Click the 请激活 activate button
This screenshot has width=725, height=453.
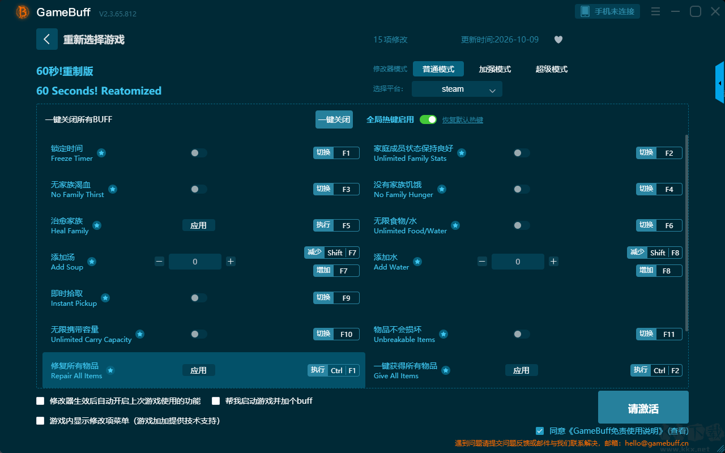coord(643,408)
